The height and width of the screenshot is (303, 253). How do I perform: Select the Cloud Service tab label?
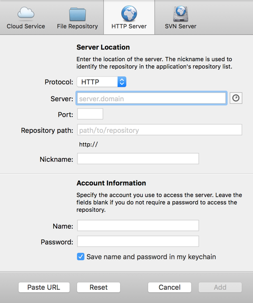click(26, 26)
